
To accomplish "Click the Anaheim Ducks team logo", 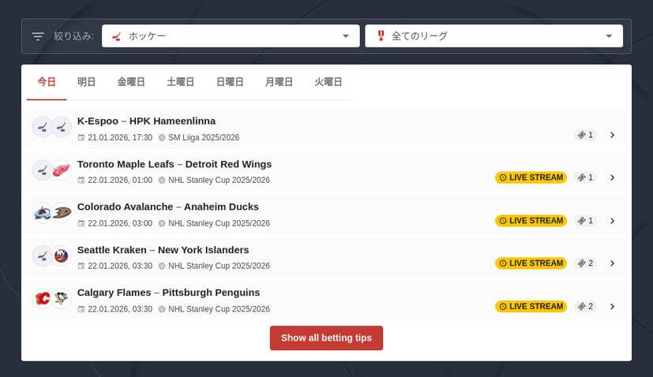I will pos(62,213).
